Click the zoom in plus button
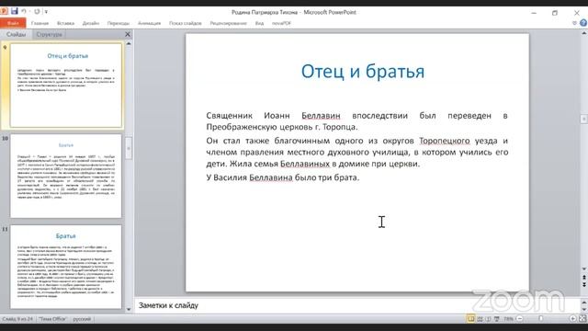Screen dimensions: 588x331 [572, 319]
